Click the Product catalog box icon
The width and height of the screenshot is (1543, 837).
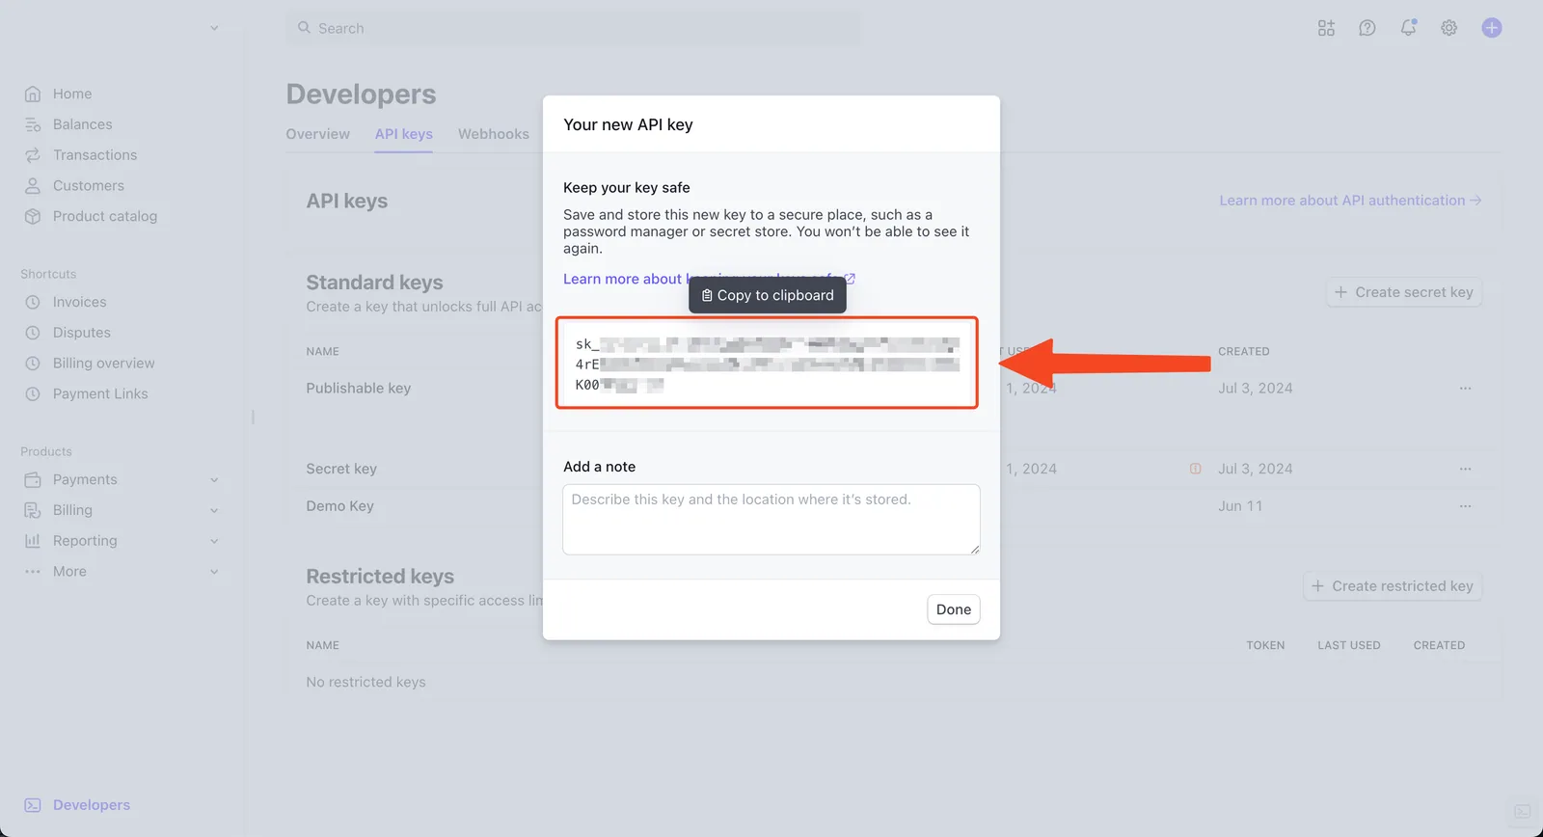pyautogui.click(x=33, y=217)
